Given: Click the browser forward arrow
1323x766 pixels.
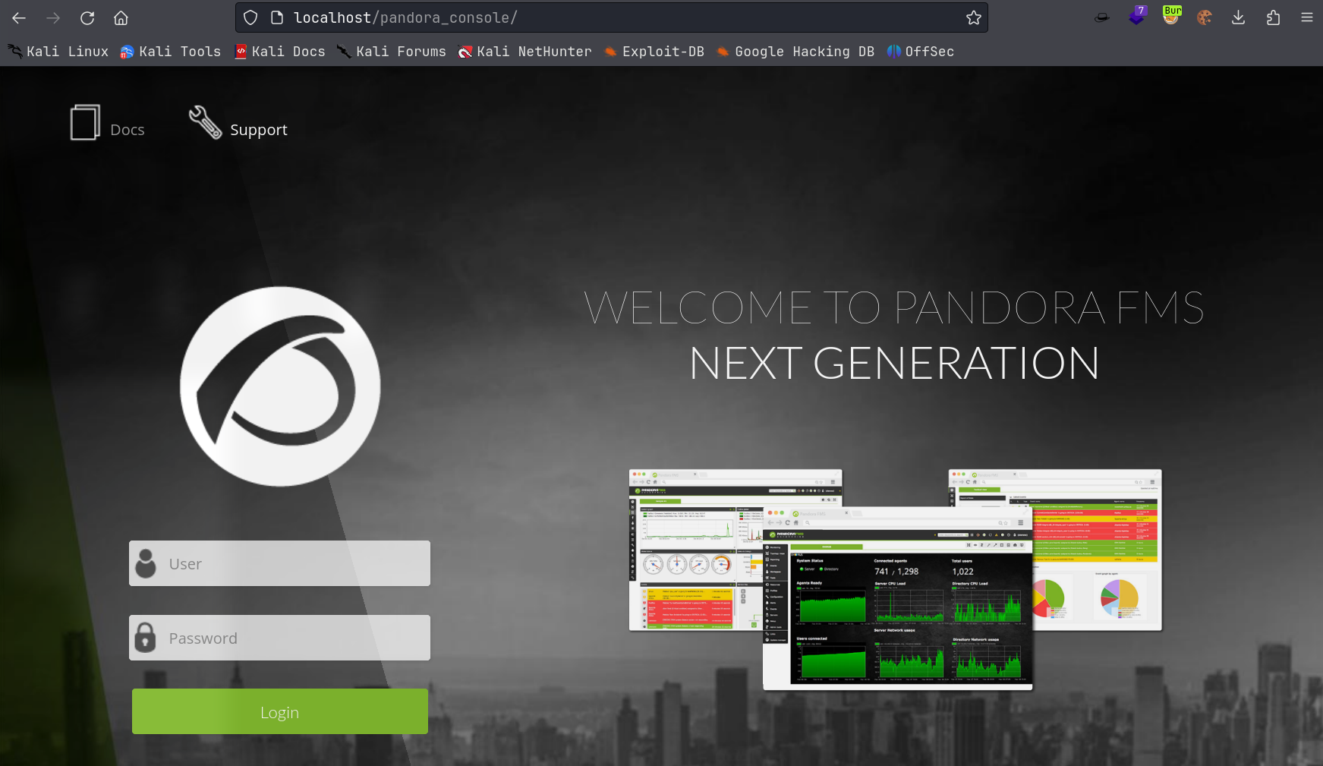Looking at the screenshot, I should click(53, 18).
